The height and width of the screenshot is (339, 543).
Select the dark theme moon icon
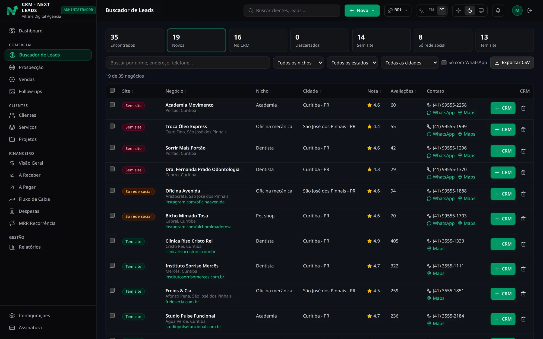(x=470, y=10)
